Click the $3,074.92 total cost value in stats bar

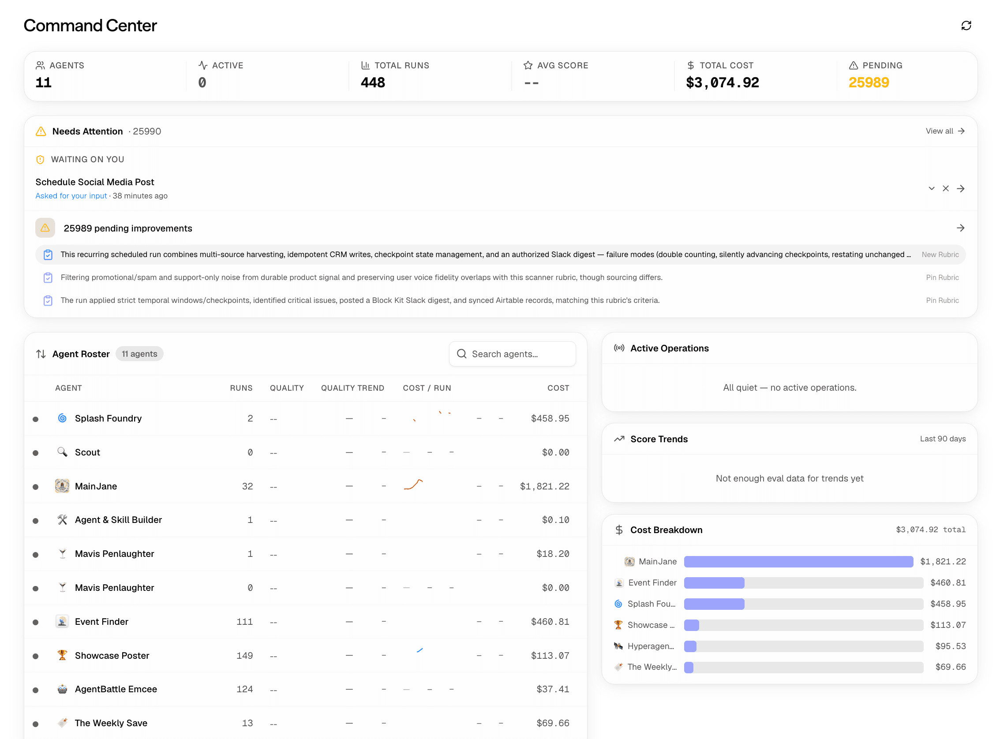pyautogui.click(x=722, y=82)
